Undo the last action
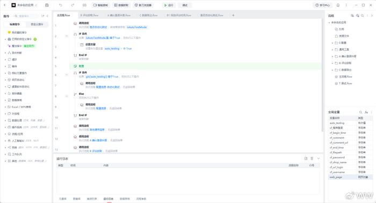 click(61, 5)
